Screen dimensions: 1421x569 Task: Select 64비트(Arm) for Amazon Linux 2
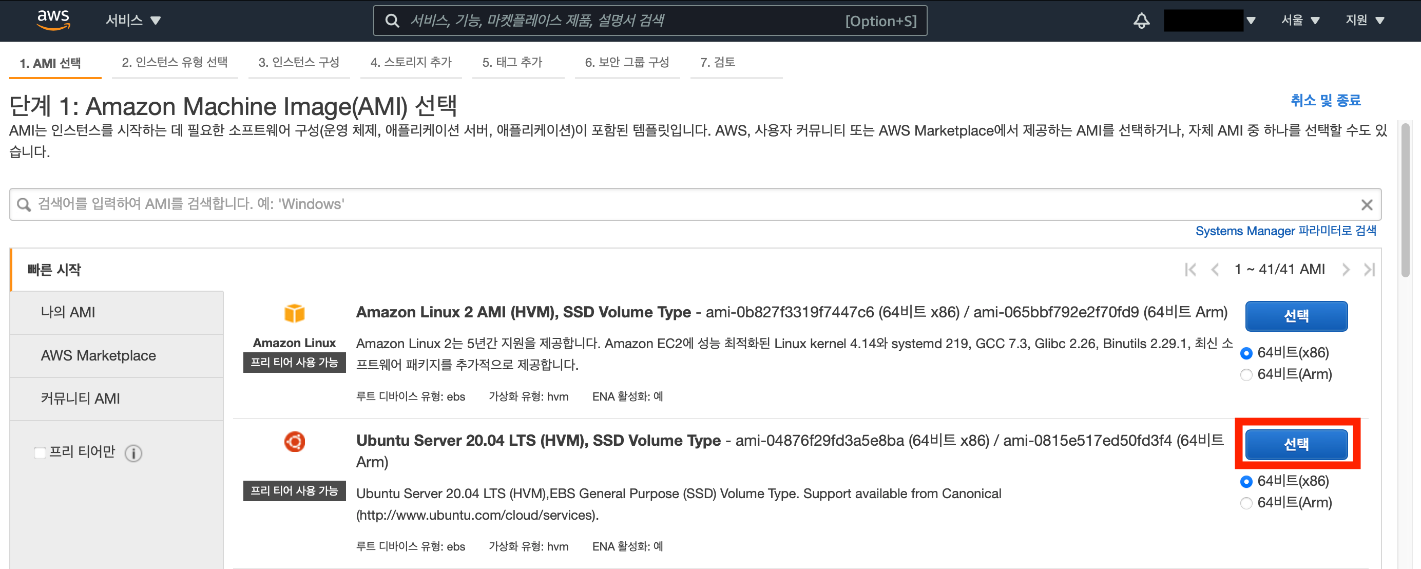(x=1246, y=375)
